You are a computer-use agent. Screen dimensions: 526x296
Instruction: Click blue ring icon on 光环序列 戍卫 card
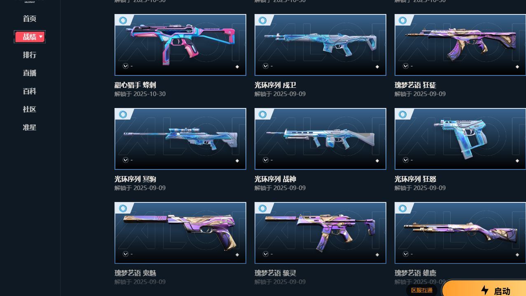[263, 21]
